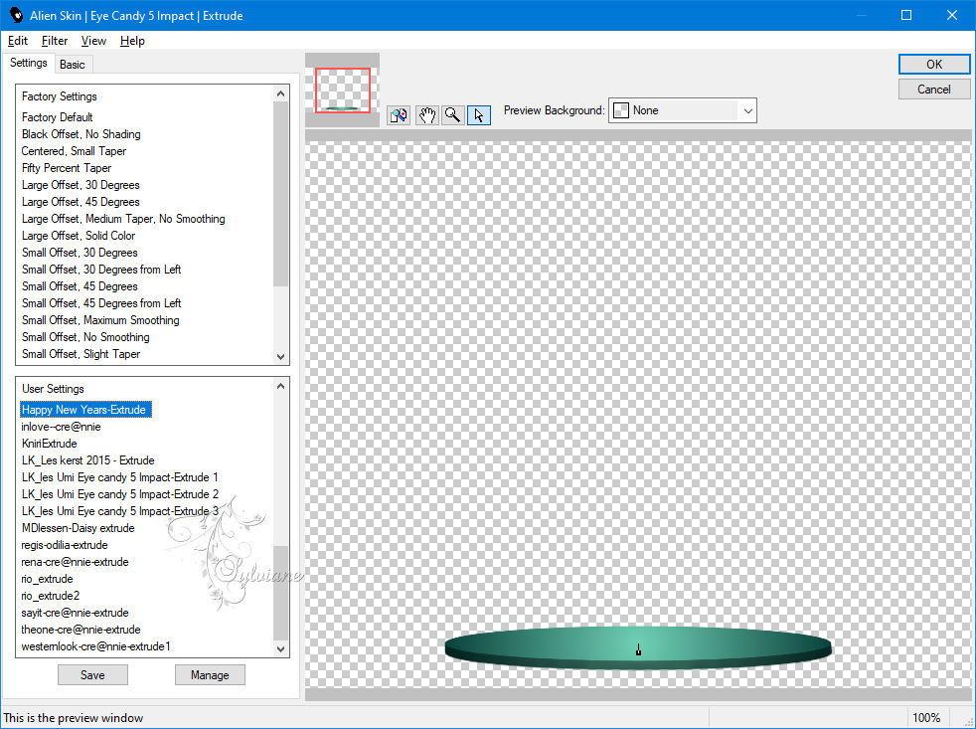Click Factory Settings list scroll down arrow

pos(280,356)
